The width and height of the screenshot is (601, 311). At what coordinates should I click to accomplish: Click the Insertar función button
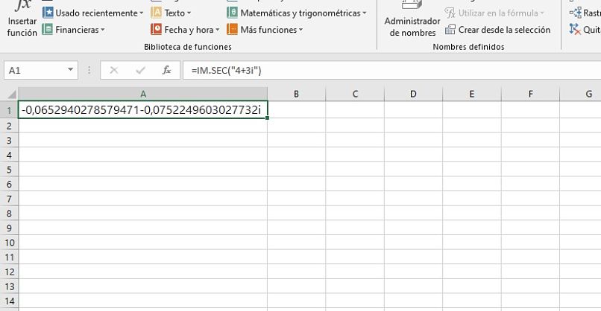pos(22,20)
